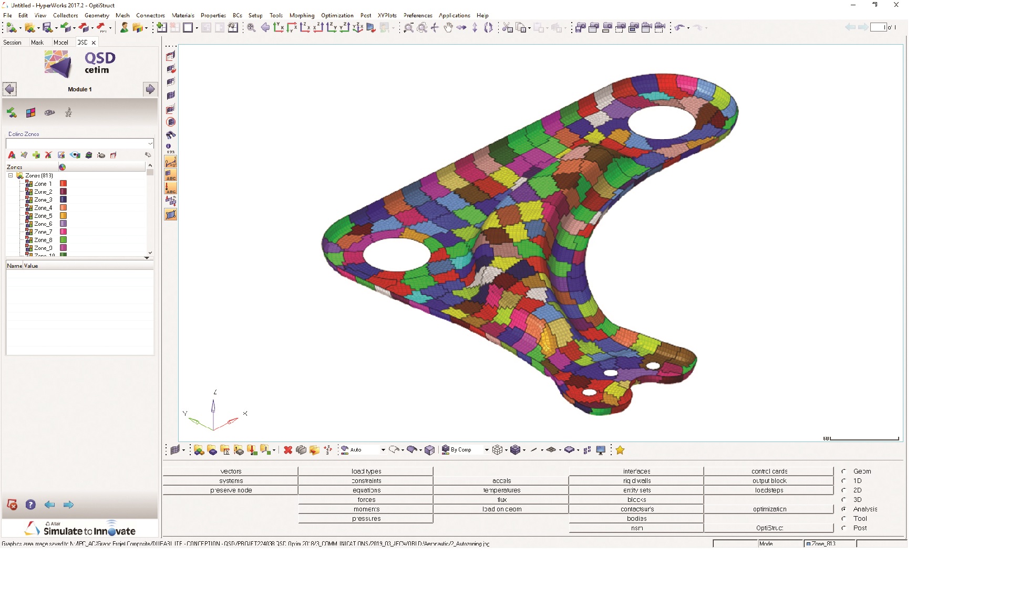Viewport: 1009px width, 609px height.
Task: Open the OptiStruct panel button
Action: coord(769,528)
